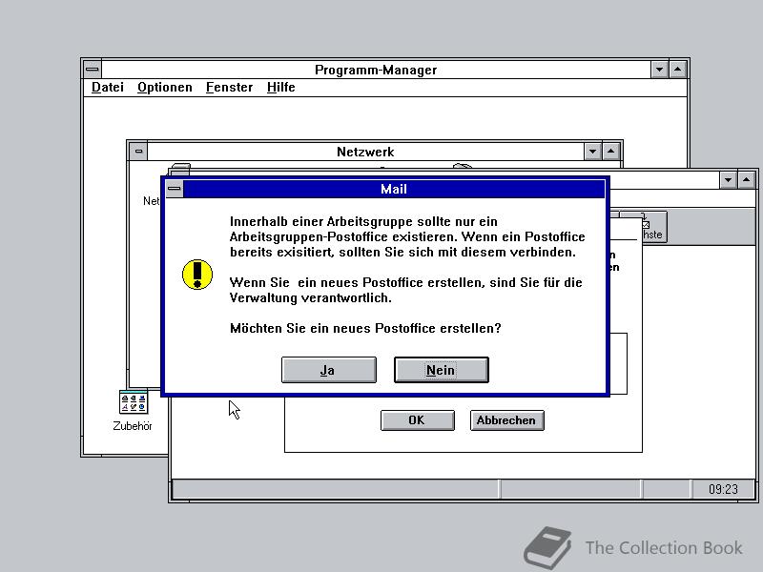
Task: Open the Netzwerk window control menu box
Action: (138, 152)
